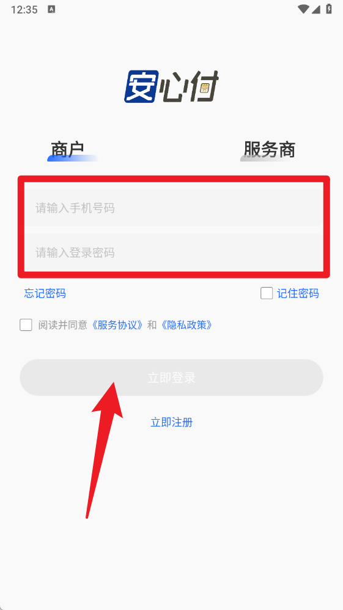Open the 《隐私政策》 link
Image resolution: width=343 pixels, height=610 pixels.
187,325
